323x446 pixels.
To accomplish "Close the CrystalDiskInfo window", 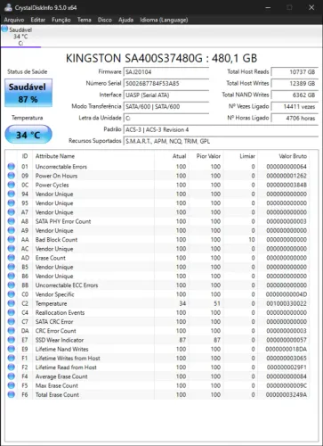I will point(311,7).
